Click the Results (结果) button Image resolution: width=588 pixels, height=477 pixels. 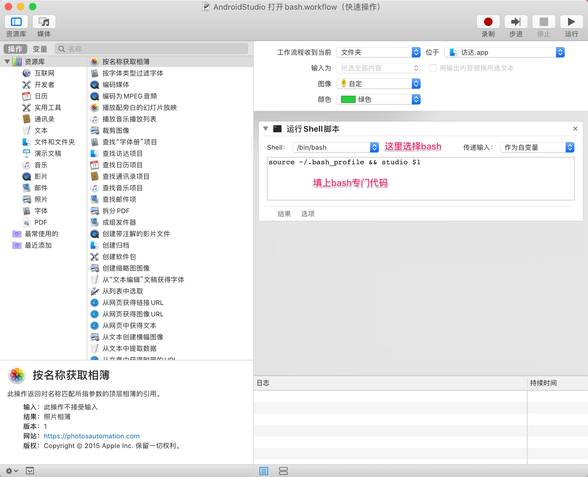click(x=284, y=214)
